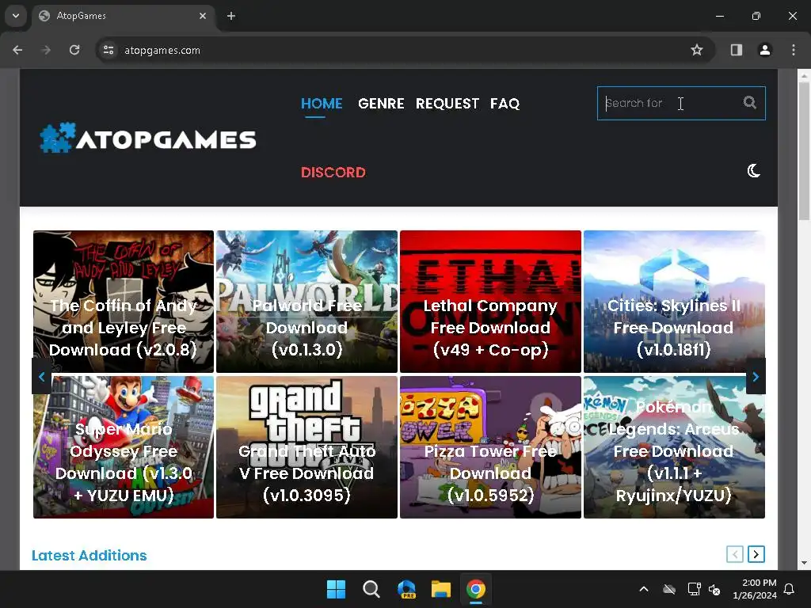The width and height of the screenshot is (811, 608).
Task: Open Chrome profile menu
Action: pyautogui.click(x=765, y=50)
